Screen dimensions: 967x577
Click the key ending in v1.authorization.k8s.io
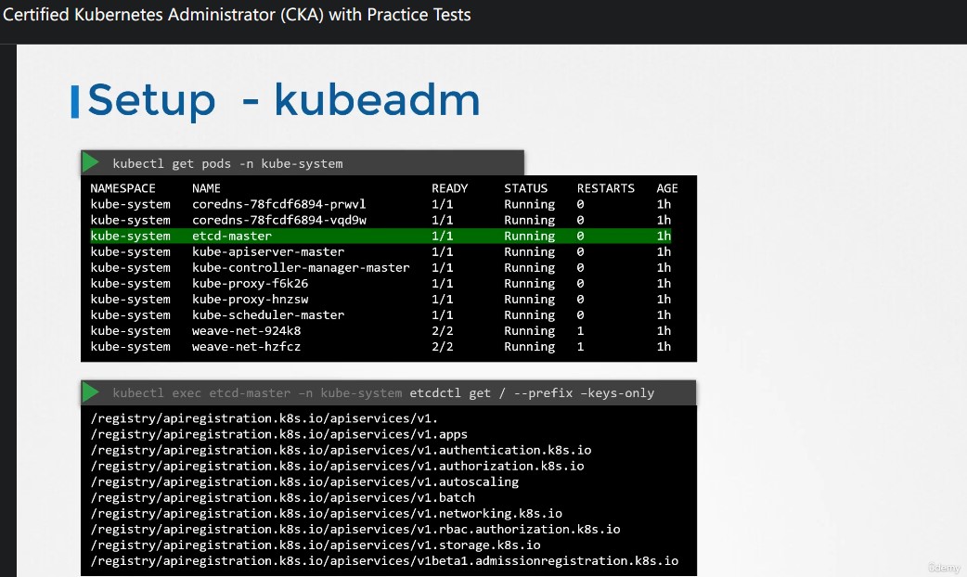pos(338,466)
